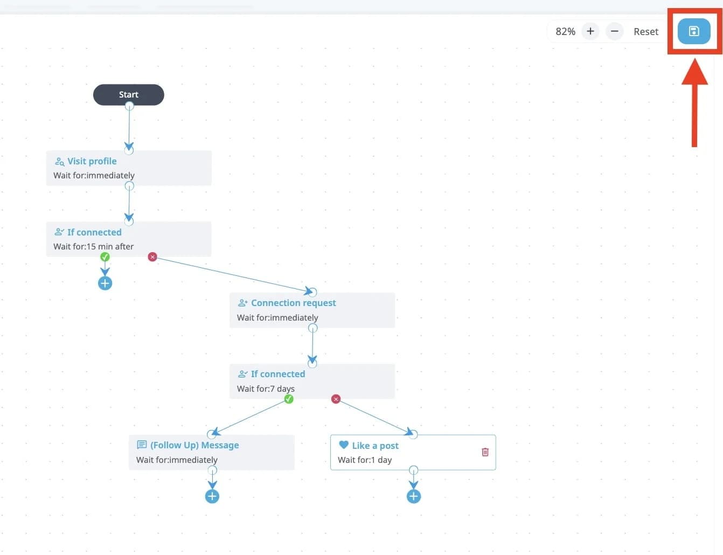Click "Wait for:immediately" under Connection request
The image size is (723, 555).
point(278,318)
